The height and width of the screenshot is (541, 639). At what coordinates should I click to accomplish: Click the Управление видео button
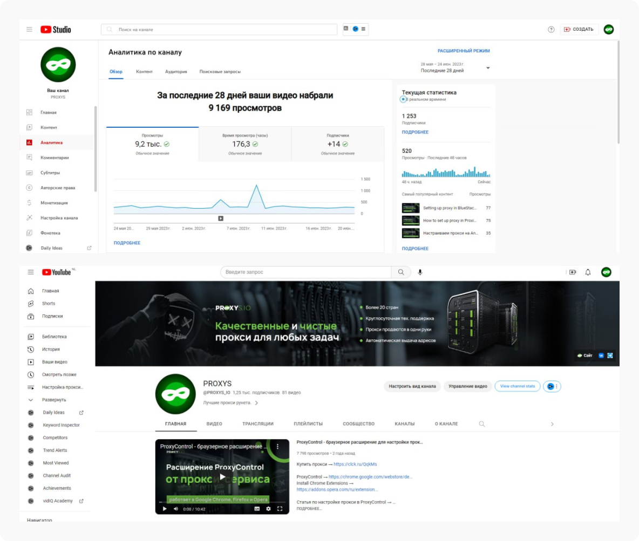(x=468, y=386)
